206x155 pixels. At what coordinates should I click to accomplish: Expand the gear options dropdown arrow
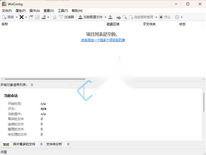click(x=182, y=17)
